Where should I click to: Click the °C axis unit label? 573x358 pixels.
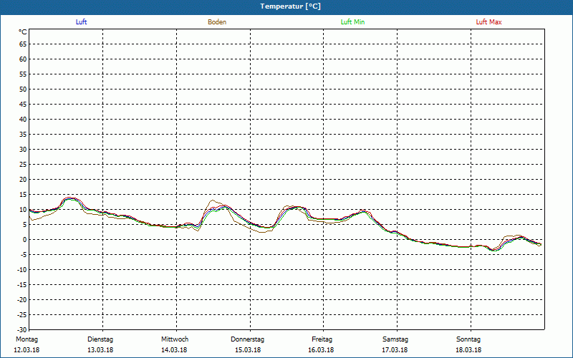point(23,32)
